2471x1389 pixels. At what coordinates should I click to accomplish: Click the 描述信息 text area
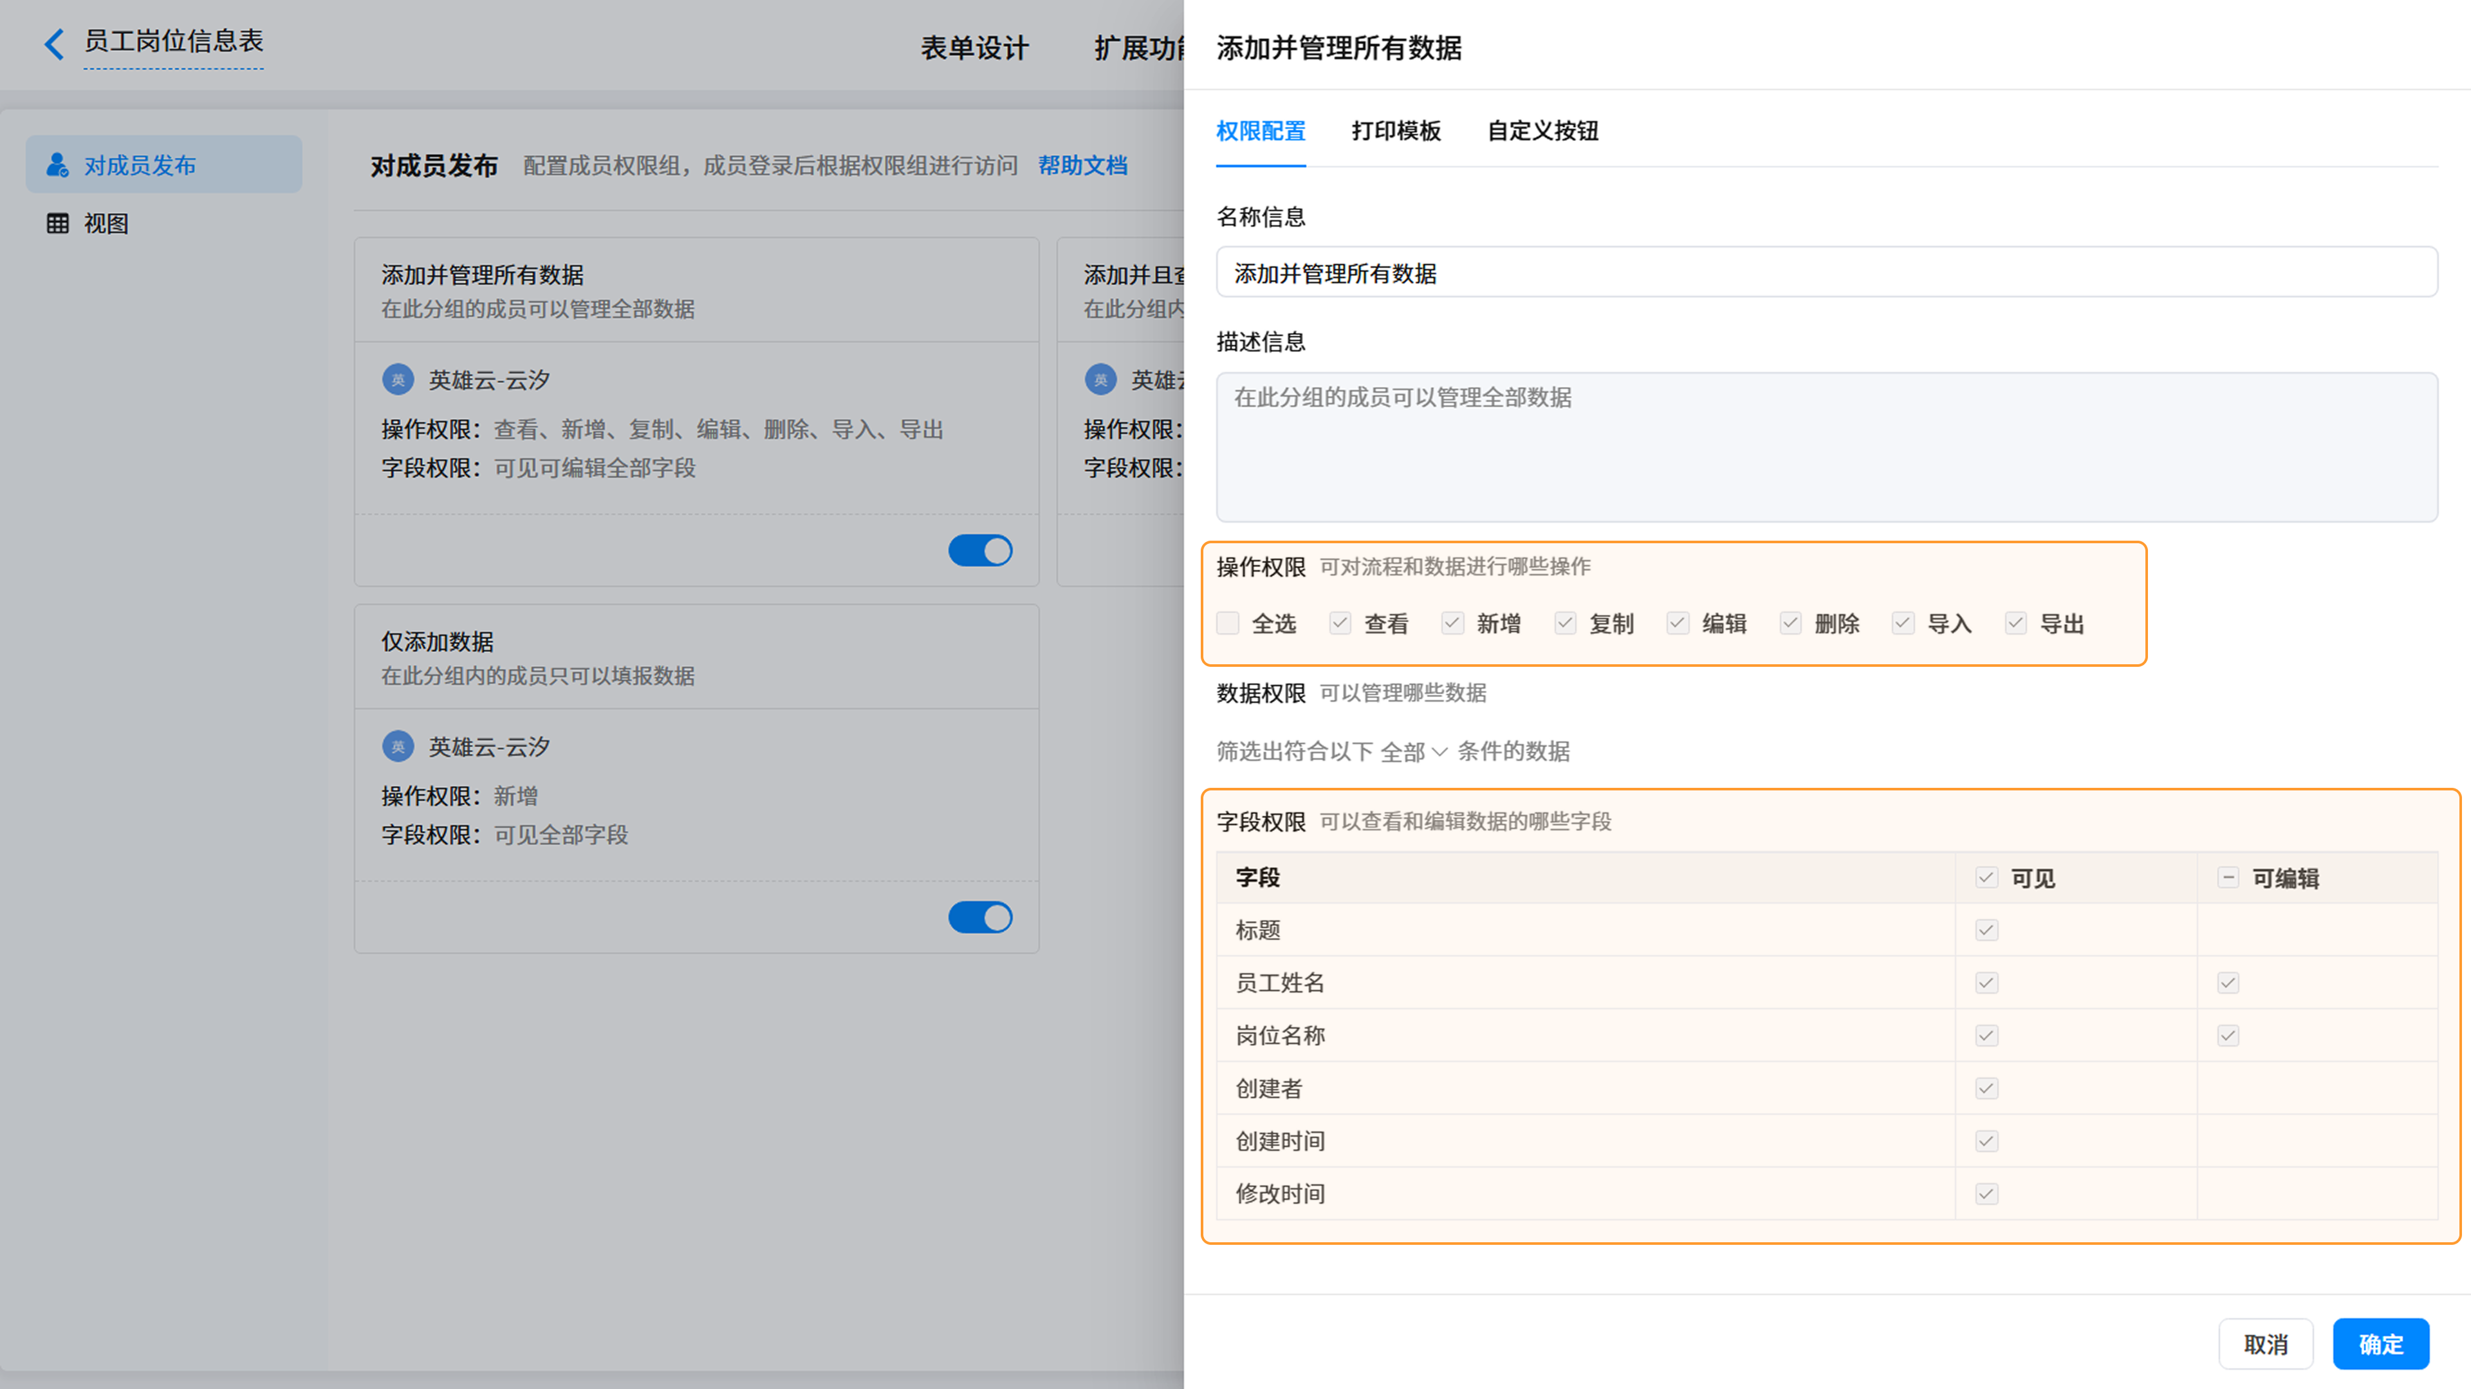coord(1826,447)
